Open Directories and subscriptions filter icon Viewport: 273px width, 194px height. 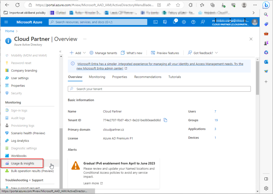click(165, 22)
